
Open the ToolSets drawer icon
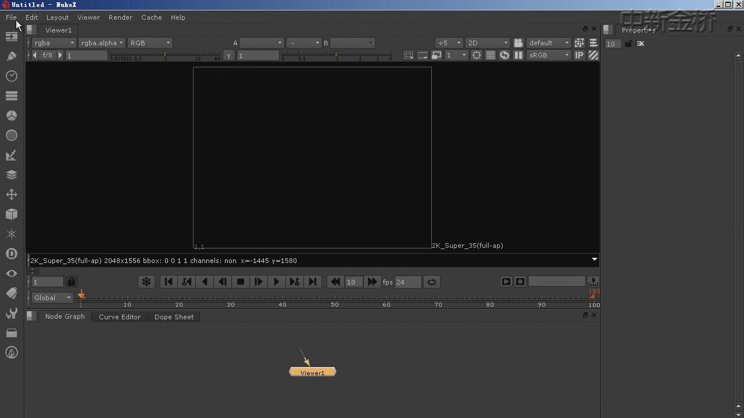pyautogui.click(x=12, y=333)
